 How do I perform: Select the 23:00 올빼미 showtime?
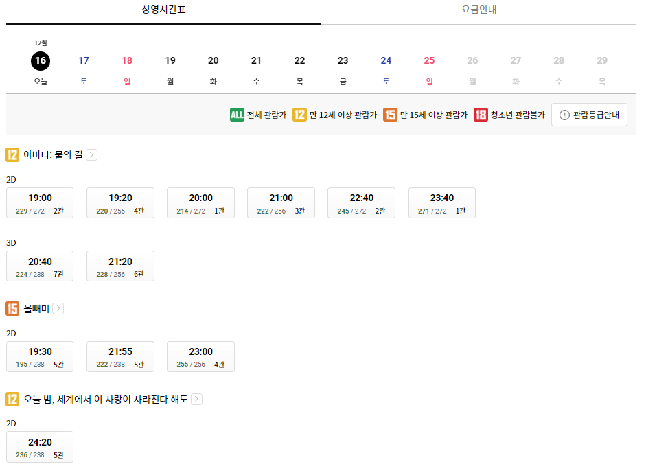(200, 356)
